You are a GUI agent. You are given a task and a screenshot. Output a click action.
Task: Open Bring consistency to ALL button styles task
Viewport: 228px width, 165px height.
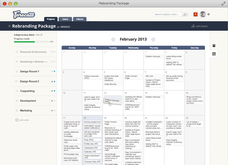[195, 100]
